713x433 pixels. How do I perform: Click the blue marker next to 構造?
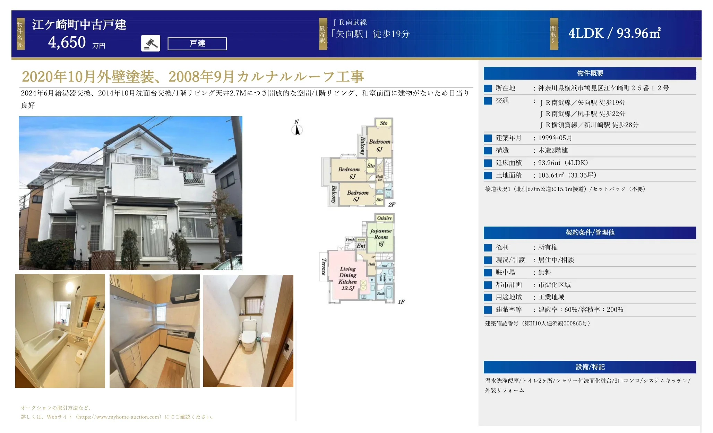tap(488, 150)
